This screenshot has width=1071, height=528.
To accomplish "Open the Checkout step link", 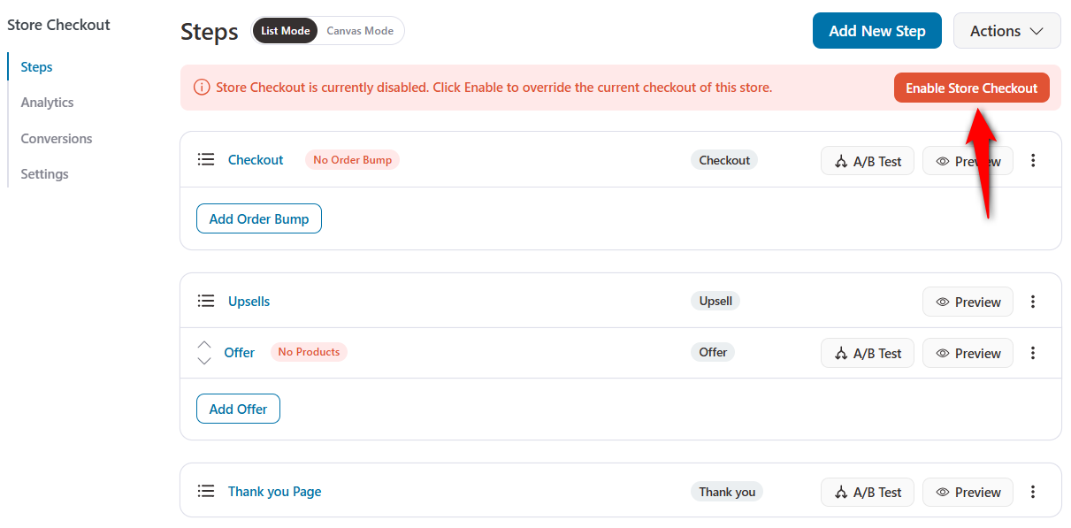I will point(256,160).
